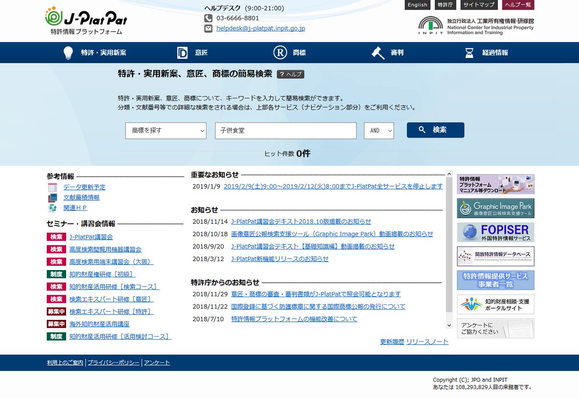This screenshot has width=579, height=398.
Task: Open the 更新履歴 link
Action: pos(392,342)
